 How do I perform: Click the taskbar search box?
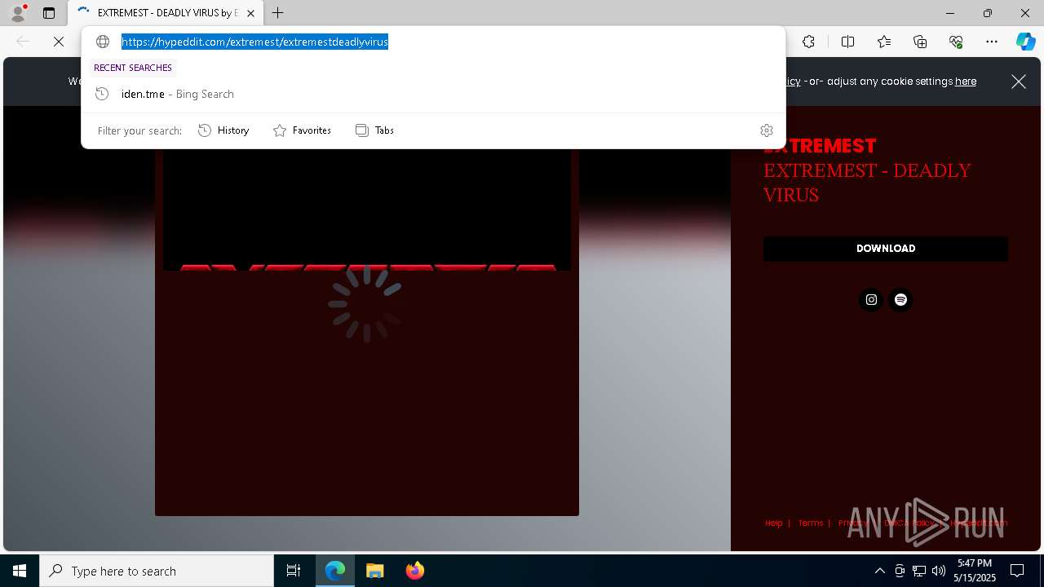tap(157, 571)
